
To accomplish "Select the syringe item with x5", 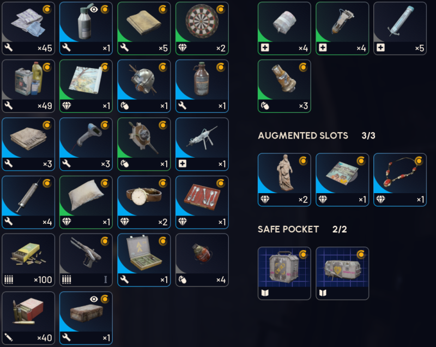I will pyautogui.click(x=400, y=28).
